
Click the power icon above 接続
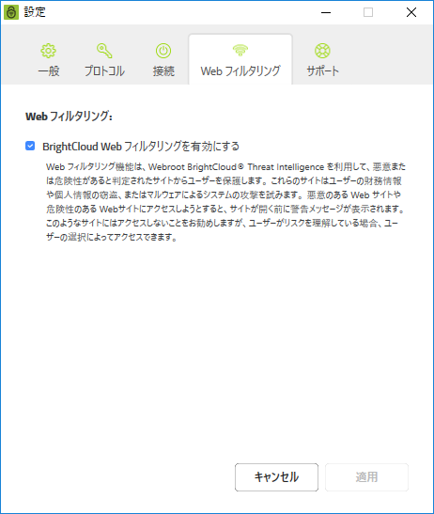[x=163, y=51]
